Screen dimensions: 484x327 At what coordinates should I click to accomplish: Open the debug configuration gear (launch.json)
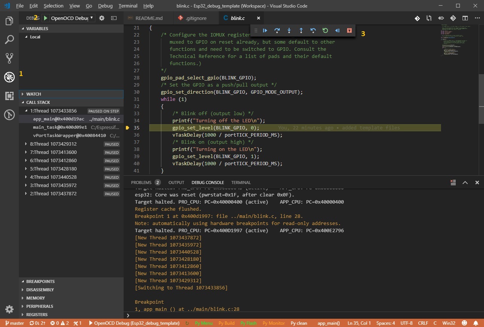coord(101,18)
